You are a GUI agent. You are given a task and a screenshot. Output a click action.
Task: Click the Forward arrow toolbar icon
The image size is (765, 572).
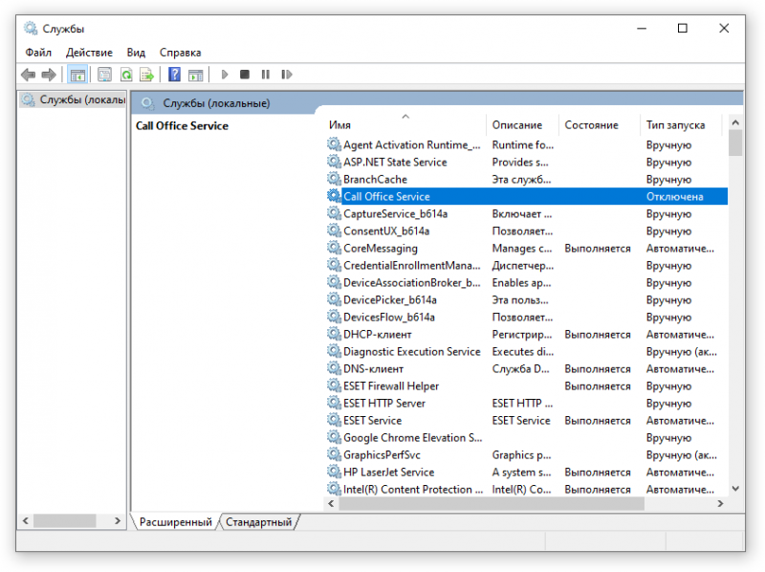[x=49, y=75]
